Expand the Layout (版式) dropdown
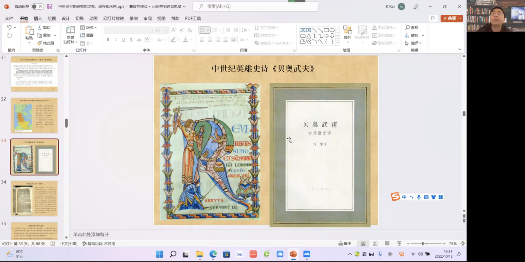Viewport: 525px width, 262px height. click(88, 28)
